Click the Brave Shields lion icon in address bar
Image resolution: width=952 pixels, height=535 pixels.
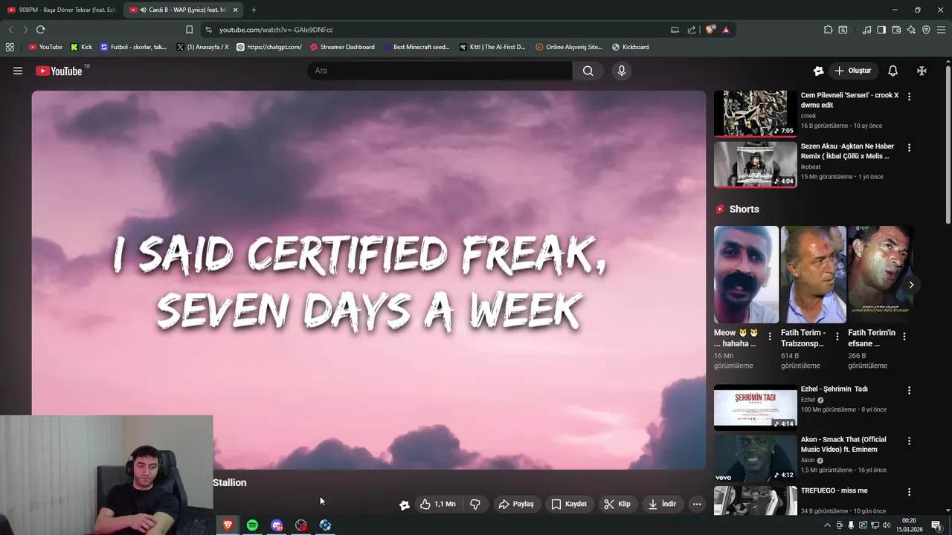[x=710, y=30]
